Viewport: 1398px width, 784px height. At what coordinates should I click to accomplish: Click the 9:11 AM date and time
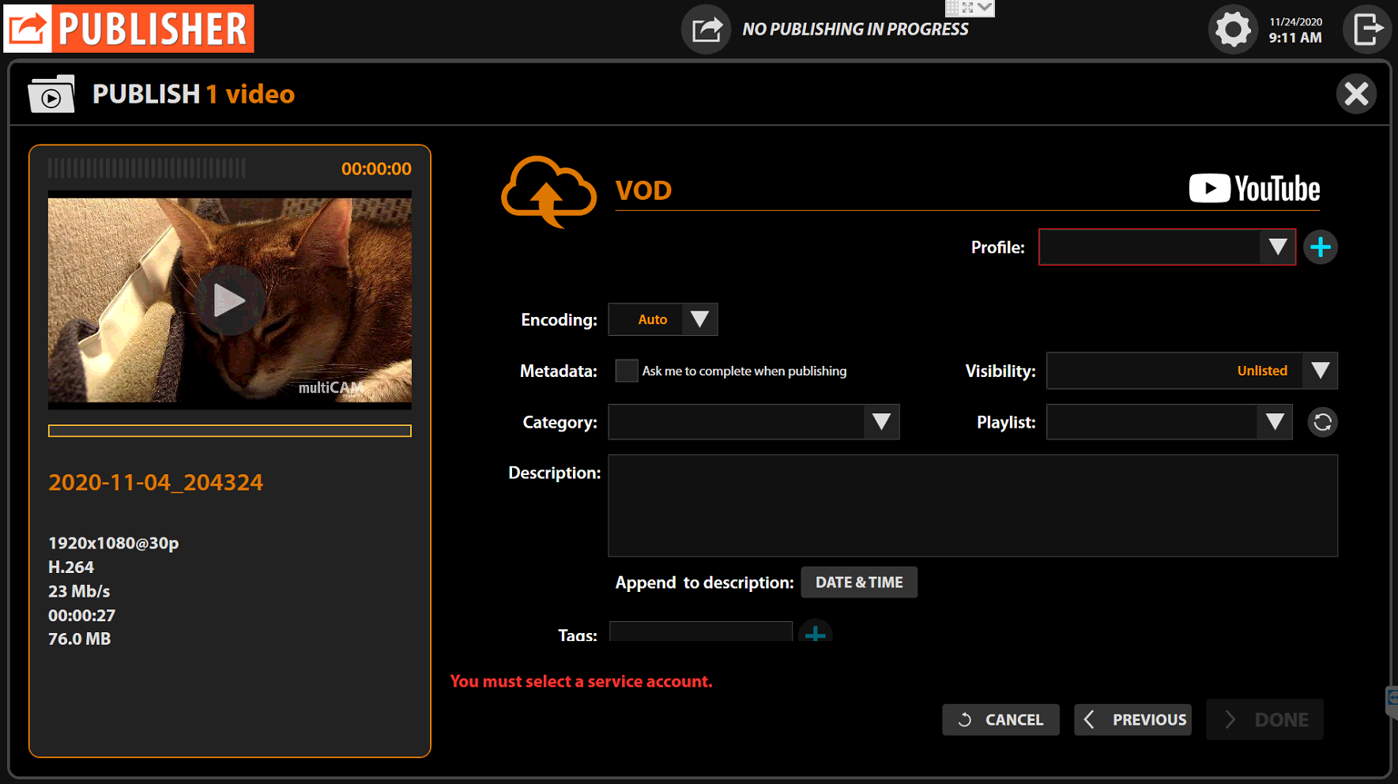coord(1295,31)
